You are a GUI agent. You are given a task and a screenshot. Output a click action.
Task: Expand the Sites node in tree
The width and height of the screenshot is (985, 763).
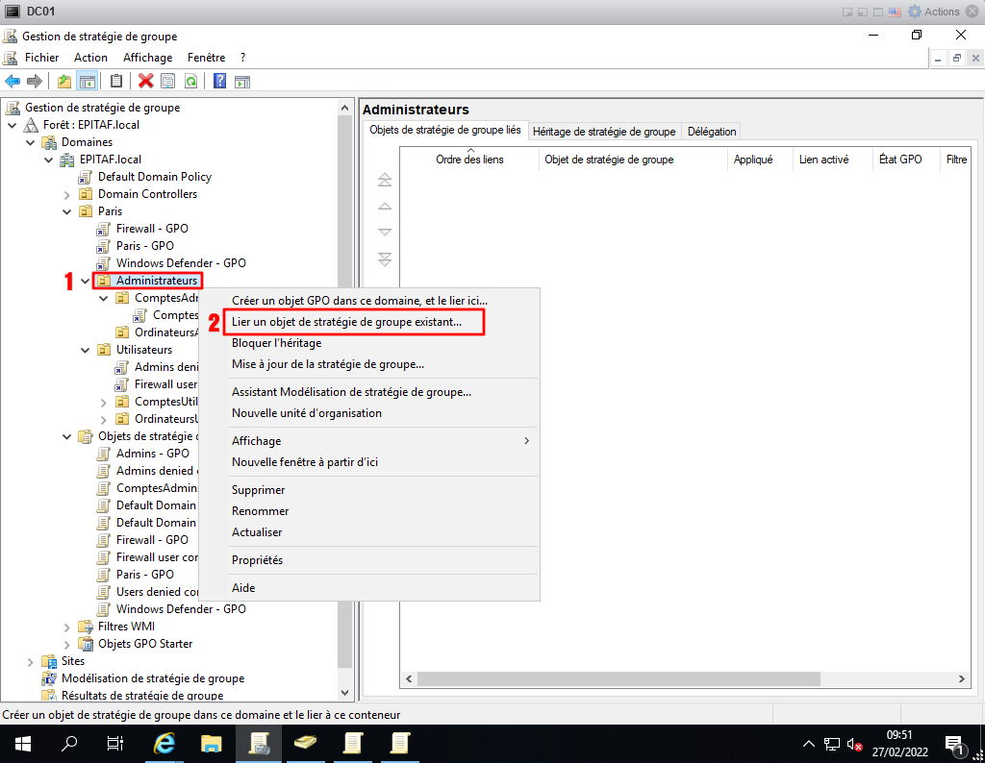click(x=31, y=661)
